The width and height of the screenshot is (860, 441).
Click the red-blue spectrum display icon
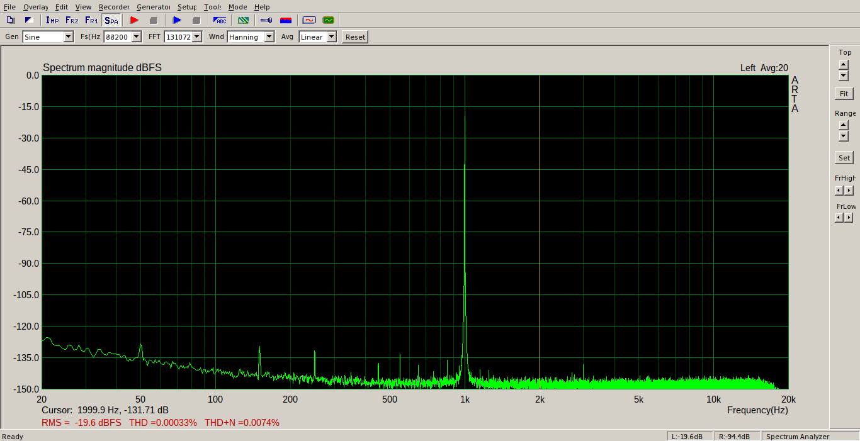pyautogui.click(x=286, y=20)
